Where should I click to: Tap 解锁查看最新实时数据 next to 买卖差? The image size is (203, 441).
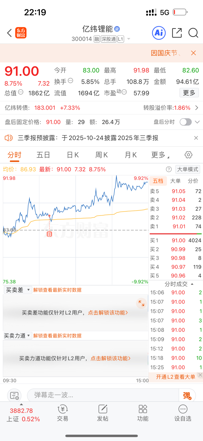[57, 290]
